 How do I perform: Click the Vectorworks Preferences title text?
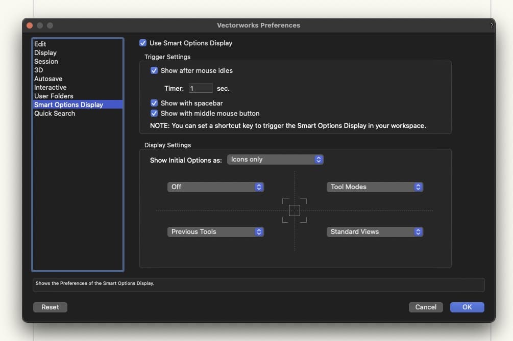(x=258, y=25)
